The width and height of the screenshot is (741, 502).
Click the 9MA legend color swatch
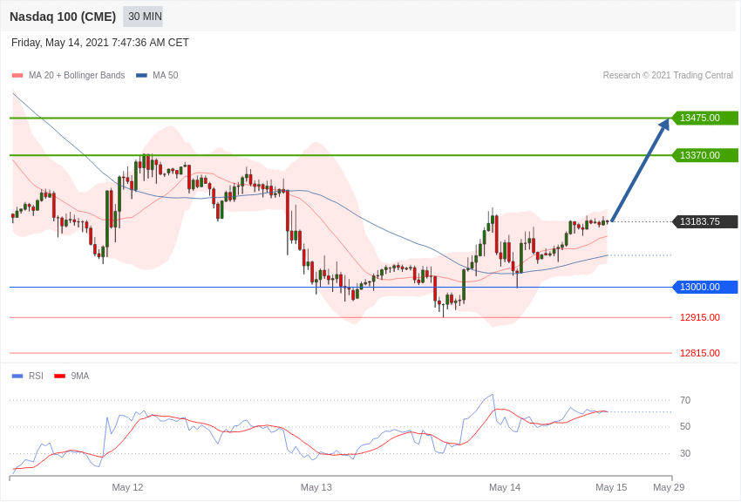point(60,376)
